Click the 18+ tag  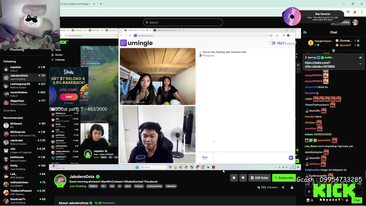point(104,186)
